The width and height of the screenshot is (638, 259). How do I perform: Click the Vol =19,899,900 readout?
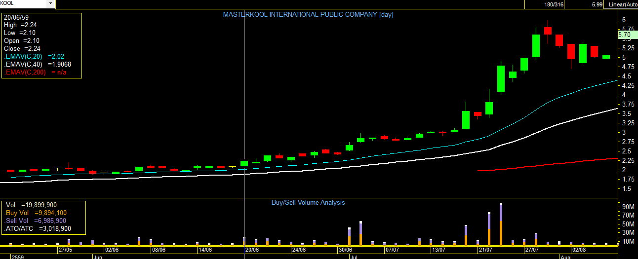(x=31, y=205)
